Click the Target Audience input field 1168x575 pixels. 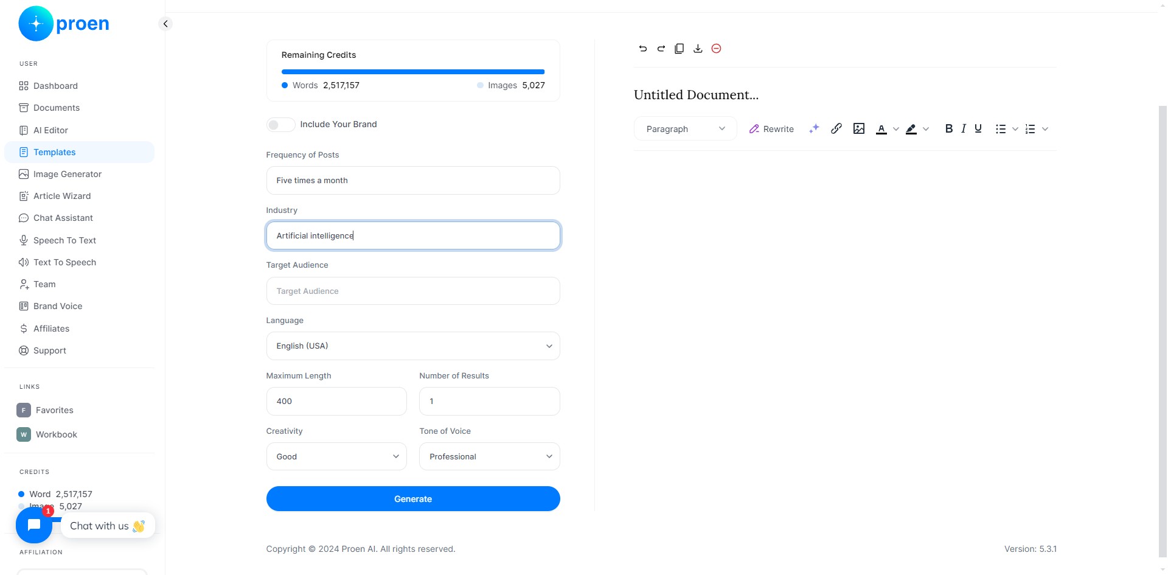(413, 291)
